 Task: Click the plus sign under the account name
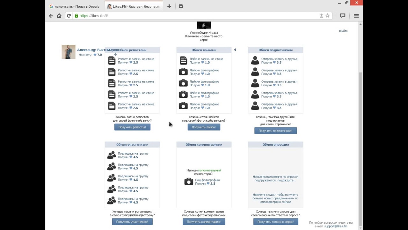point(115,55)
